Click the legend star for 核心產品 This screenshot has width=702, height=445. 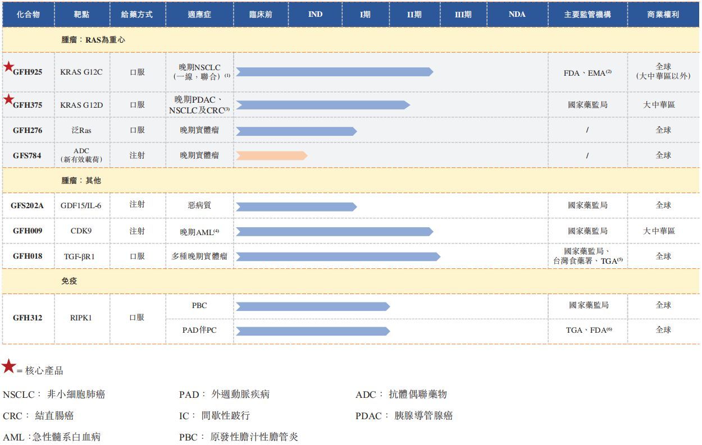pos(8,367)
